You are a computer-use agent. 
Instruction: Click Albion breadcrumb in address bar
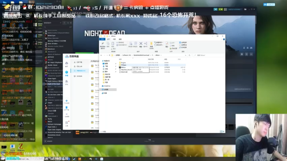point(157,55)
